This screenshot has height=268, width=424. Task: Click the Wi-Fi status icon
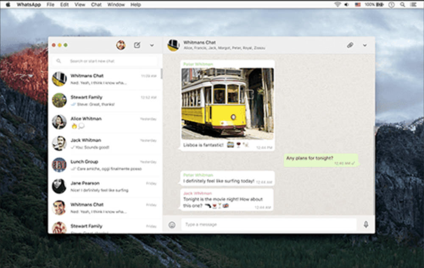click(337, 5)
